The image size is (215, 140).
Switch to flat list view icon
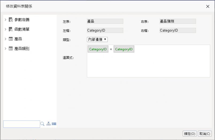54,124
